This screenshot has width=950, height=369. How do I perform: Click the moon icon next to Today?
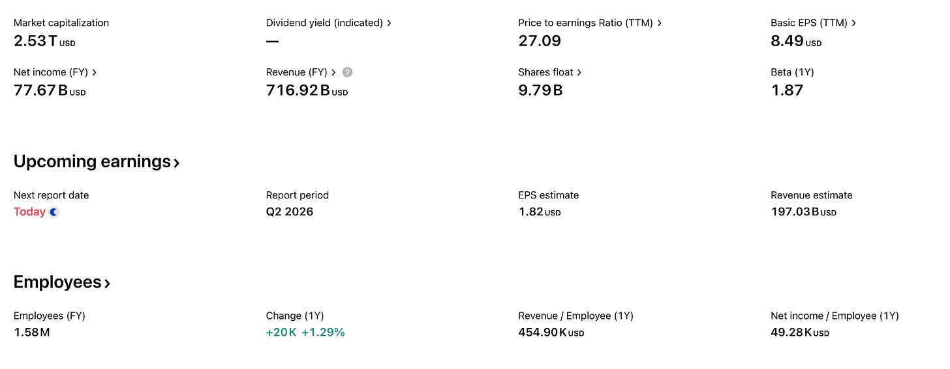tap(54, 212)
